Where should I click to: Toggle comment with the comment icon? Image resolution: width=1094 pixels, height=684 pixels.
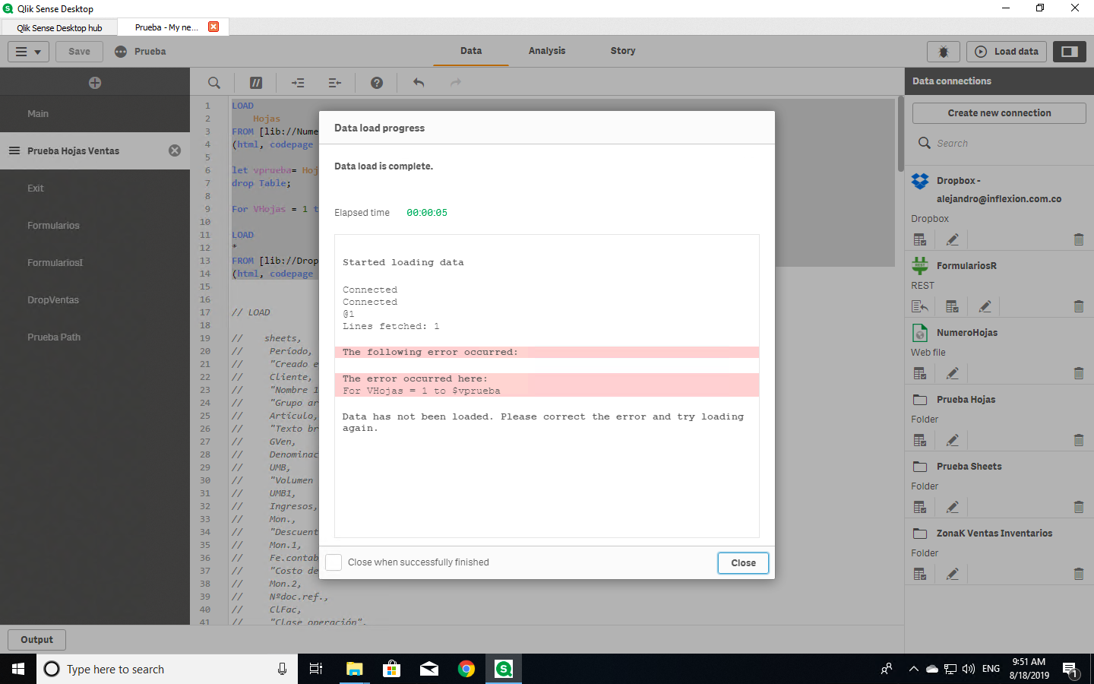coord(256,83)
